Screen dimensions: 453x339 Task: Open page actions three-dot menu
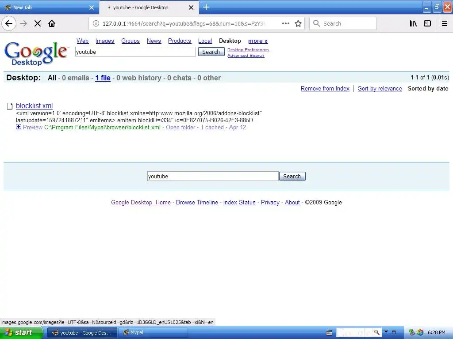coord(285,23)
